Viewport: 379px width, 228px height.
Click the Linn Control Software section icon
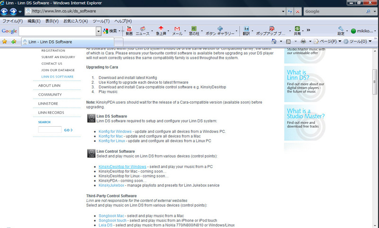(91, 153)
